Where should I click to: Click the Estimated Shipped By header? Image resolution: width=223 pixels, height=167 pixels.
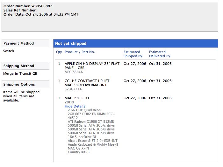tap(133, 54)
